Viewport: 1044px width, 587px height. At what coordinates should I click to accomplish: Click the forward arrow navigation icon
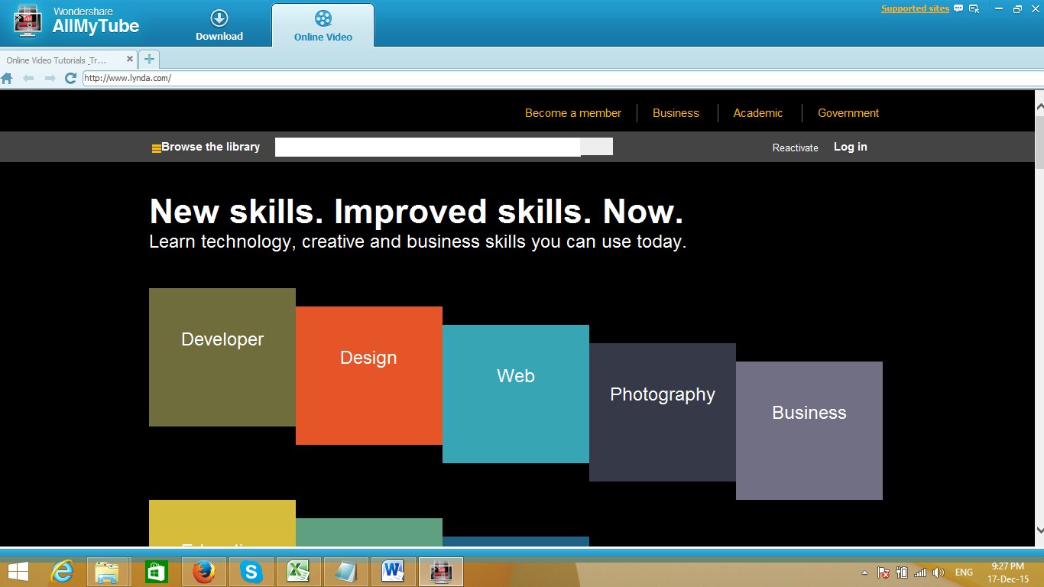click(50, 78)
